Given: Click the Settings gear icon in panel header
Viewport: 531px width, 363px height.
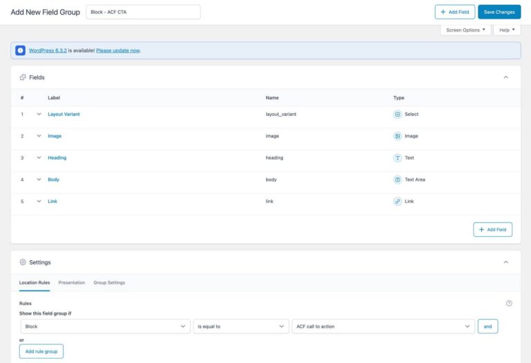Looking at the screenshot, I should [x=23, y=262].
